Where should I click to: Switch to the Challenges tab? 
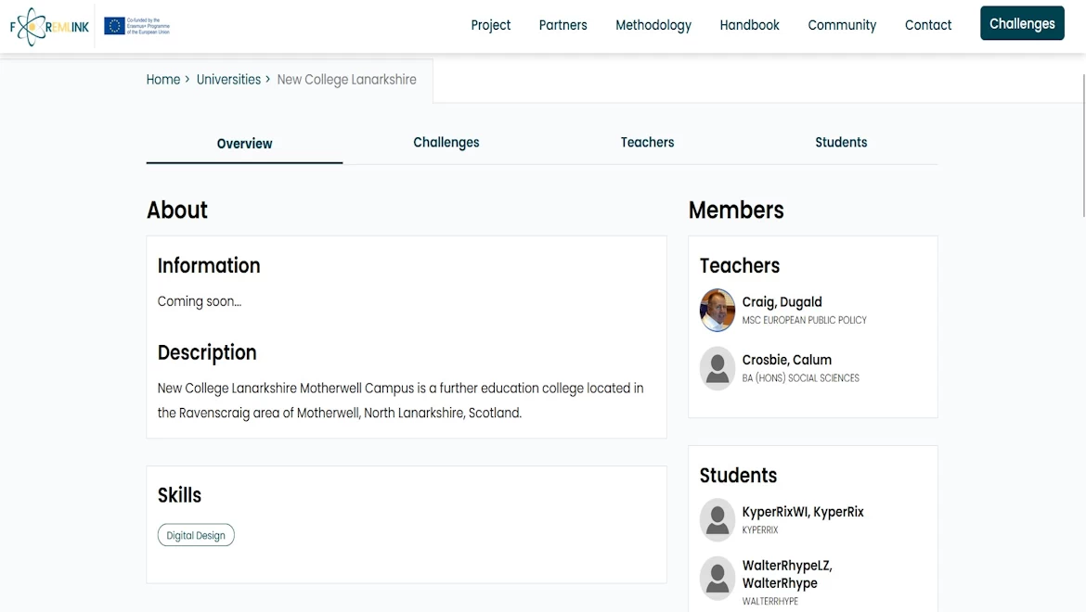pos(446,143)
